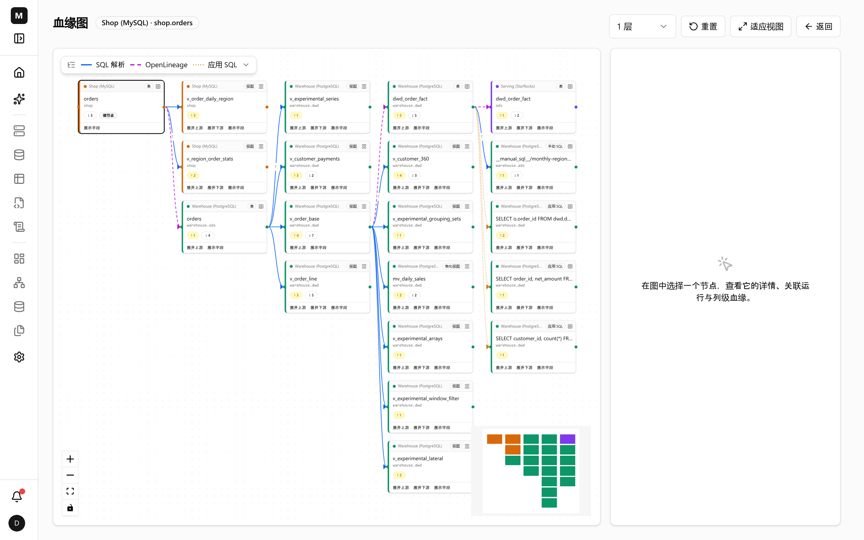
Task: Click the 适应视图 fit view button
Action: click(x=760, y=26)
